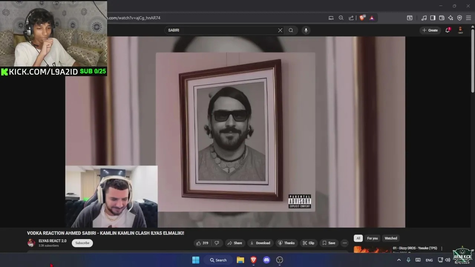Image resolution: width=475 pixels, height=267 pixels.
Task: Click the system tray microphone icon
Action: pyautogui.click(x=408, y=260)
